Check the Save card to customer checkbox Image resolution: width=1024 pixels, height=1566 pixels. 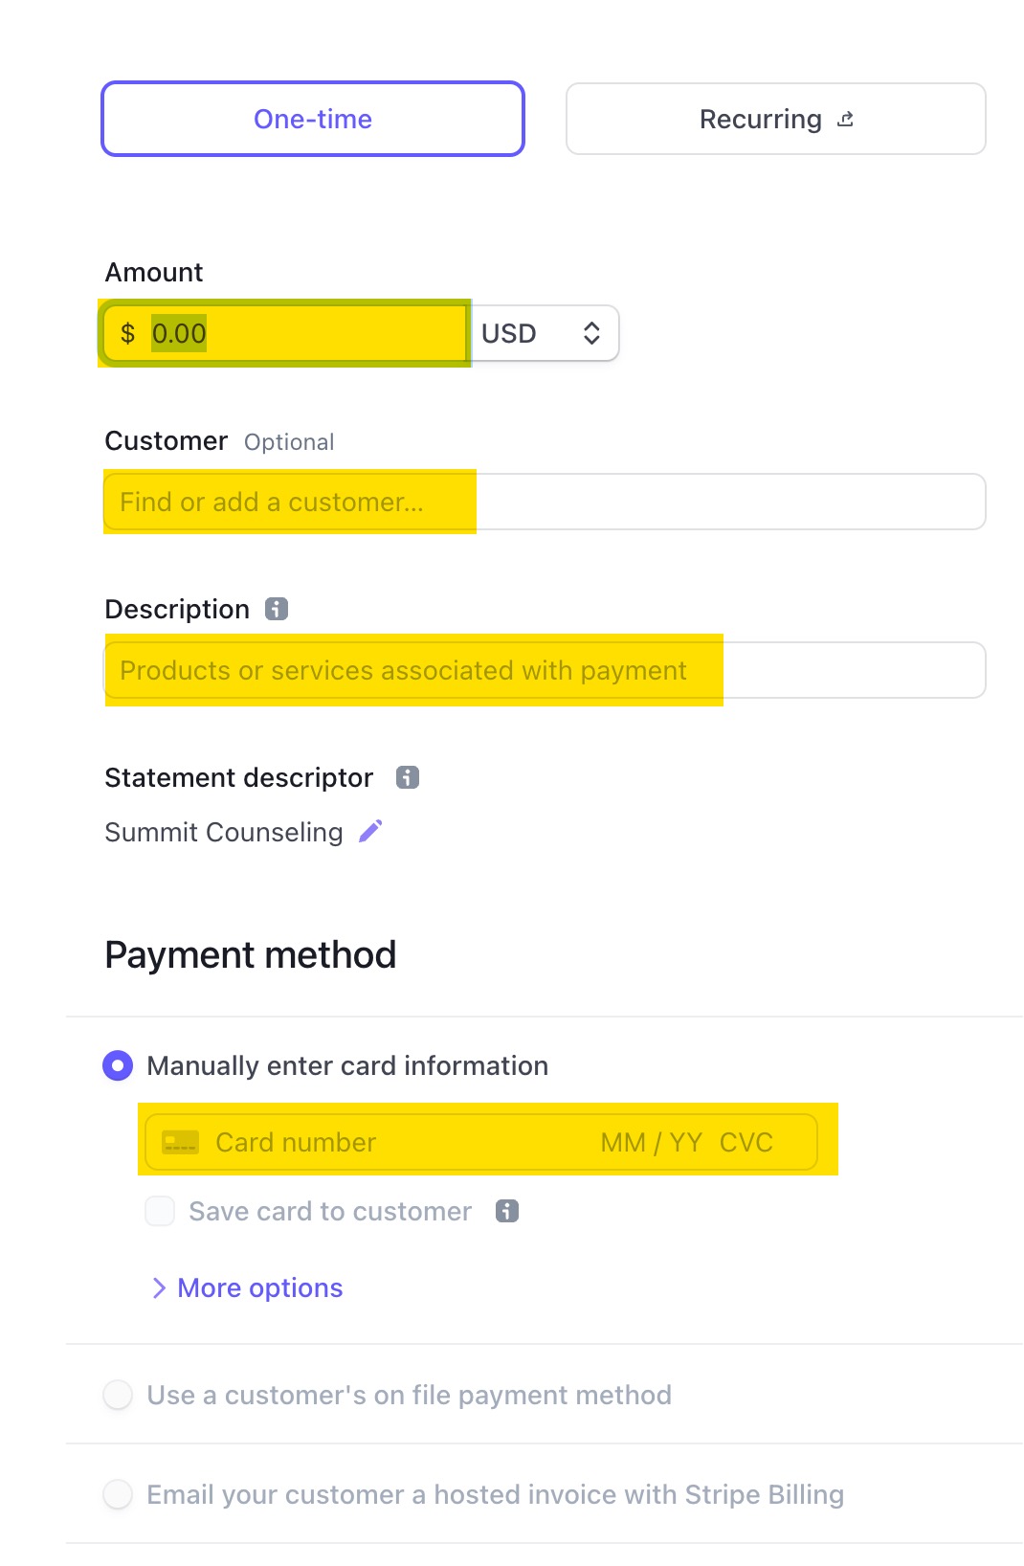(x=159, y=1211)
